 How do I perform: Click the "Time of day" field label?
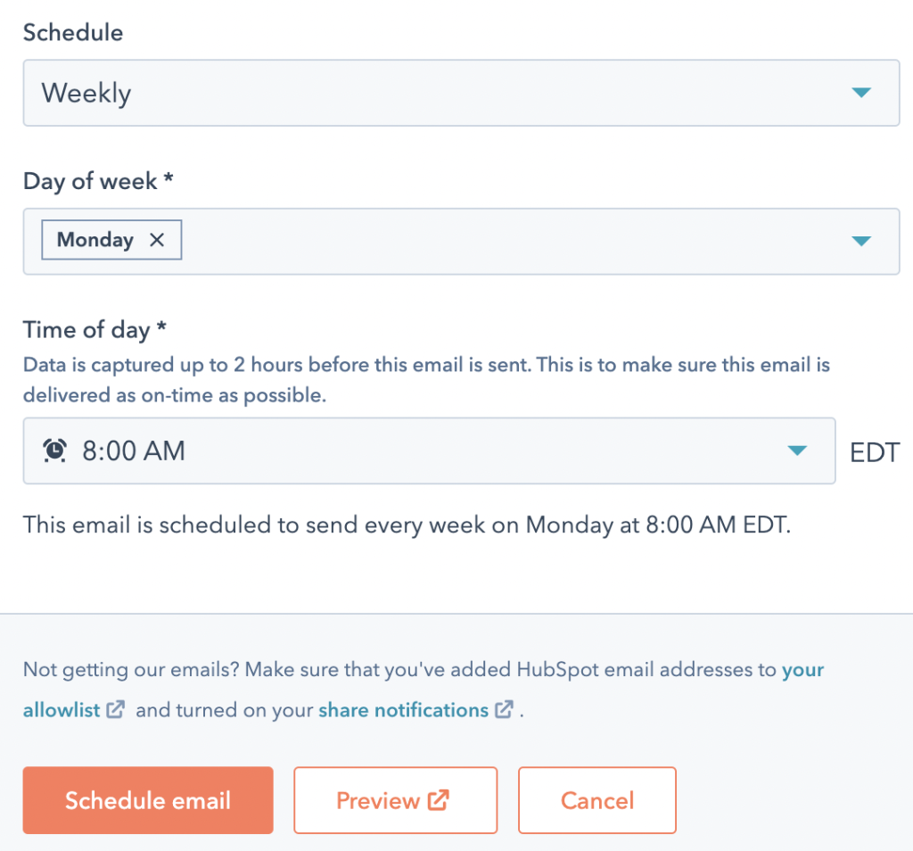tap(86, 330)
